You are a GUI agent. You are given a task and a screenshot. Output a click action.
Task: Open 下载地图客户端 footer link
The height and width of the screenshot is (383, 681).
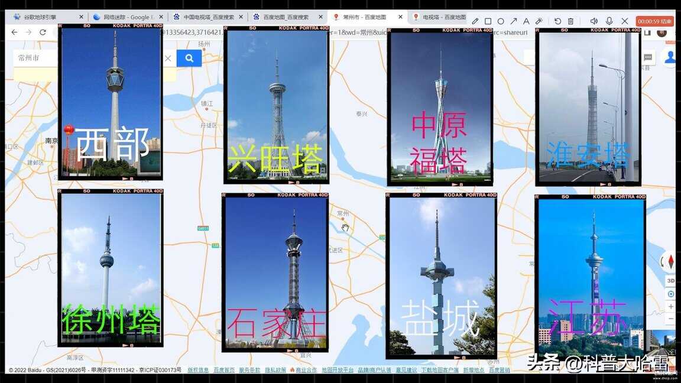pyautogui.click(x=440, y=370)
